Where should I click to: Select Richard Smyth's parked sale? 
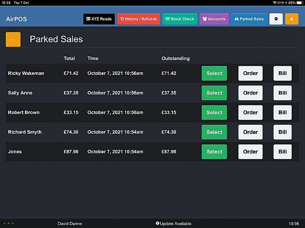(x=214, y=132)
